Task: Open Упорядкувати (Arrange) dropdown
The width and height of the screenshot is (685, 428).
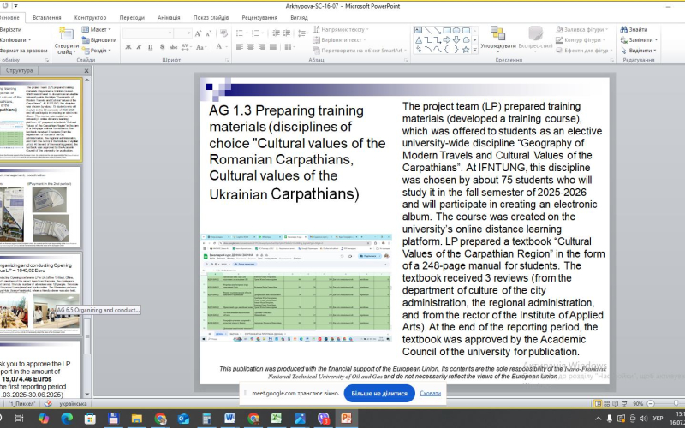Action: click(498, 39)
